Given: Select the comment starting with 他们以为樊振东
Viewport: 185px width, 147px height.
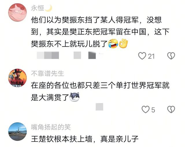Looking at the screenshot, I should pos(100,32).
